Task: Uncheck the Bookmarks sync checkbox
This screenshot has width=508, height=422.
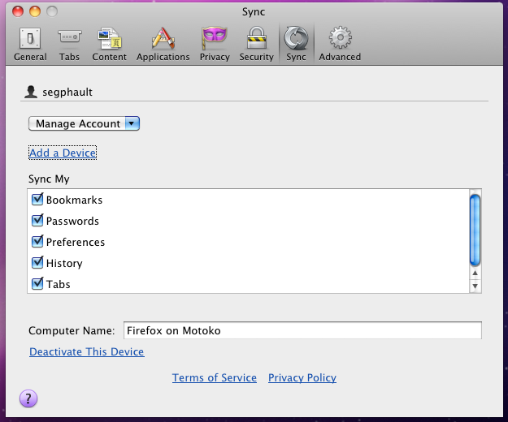Action: pos(37,199)
